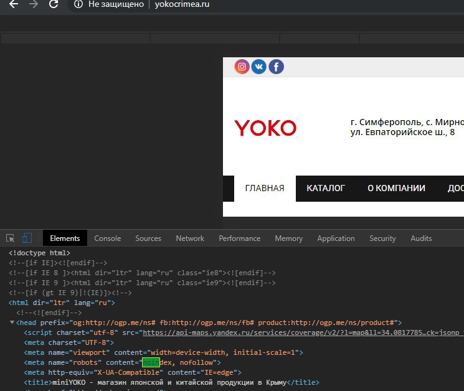Toggle the device toolbar icon in DevTools
The width and height of the screenshot is (464, 391).
pyautogui.click(x=27, y=238)
